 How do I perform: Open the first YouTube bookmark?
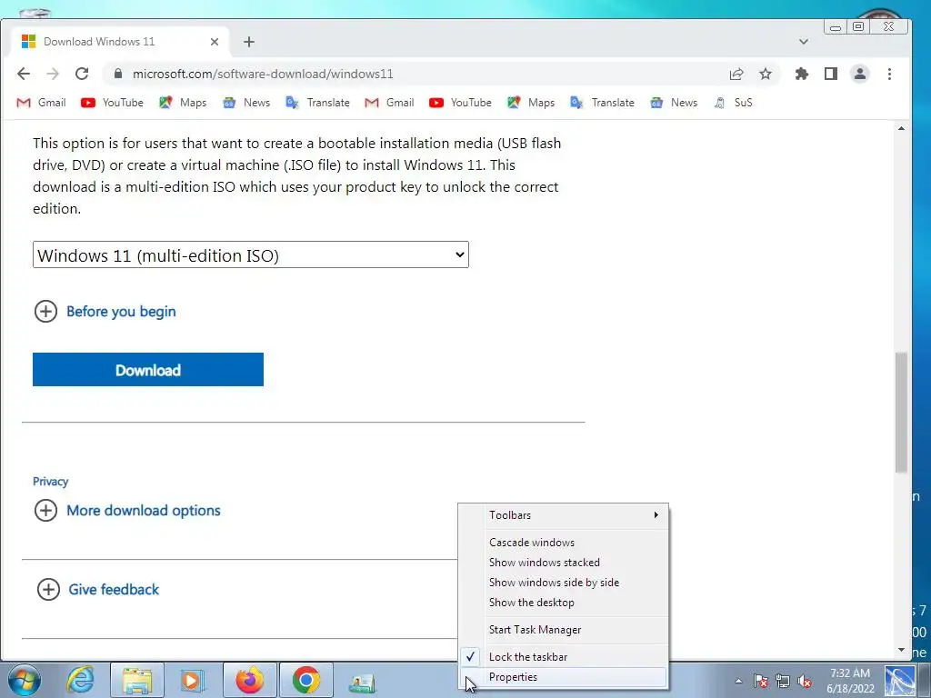point(112,103)
